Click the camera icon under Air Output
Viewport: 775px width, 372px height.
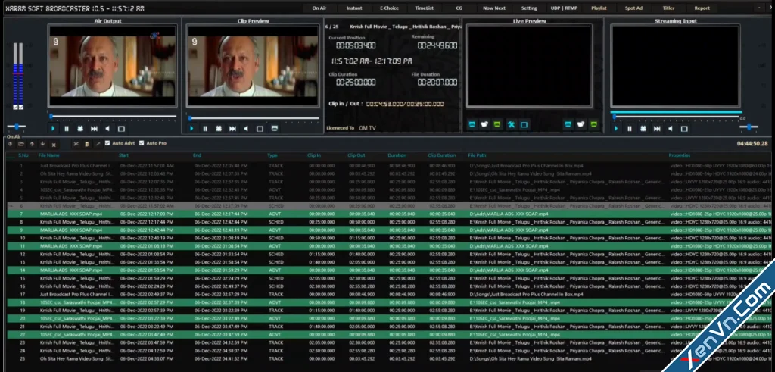coord(80,129)
